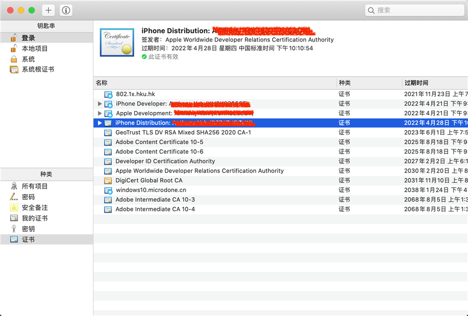468x316 pixels.
Task: Click the plus add-item toolbar button
Action: tap(49, 11)
